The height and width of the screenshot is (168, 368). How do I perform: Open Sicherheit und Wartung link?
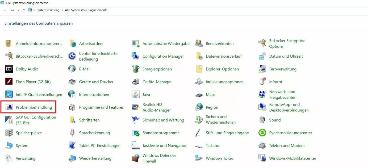pyautogui.click(x=163, y=120)
